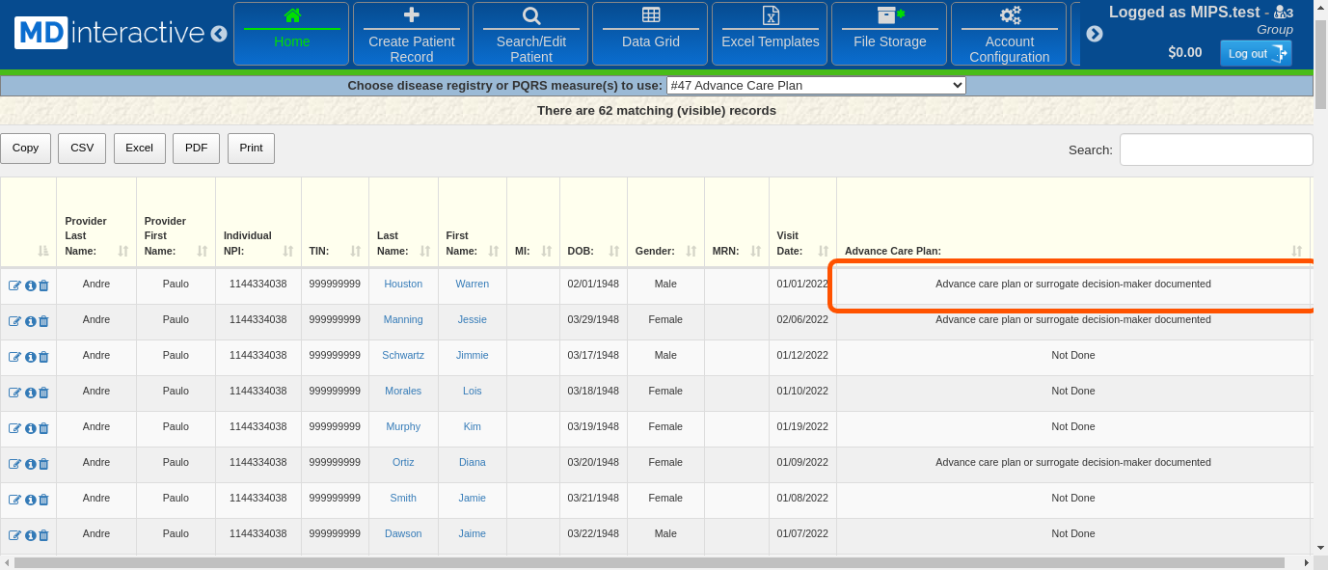Viewport: 1328px width, 570px height.
Task: Open the Data Grid tab
Action: (651, 33)
